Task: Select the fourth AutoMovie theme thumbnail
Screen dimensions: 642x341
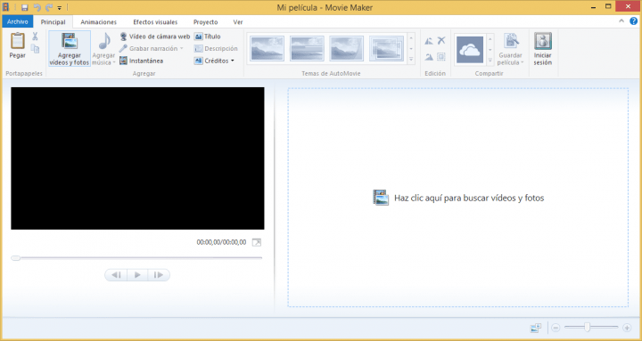Action: pyautogui.click(x=386, y=48)
